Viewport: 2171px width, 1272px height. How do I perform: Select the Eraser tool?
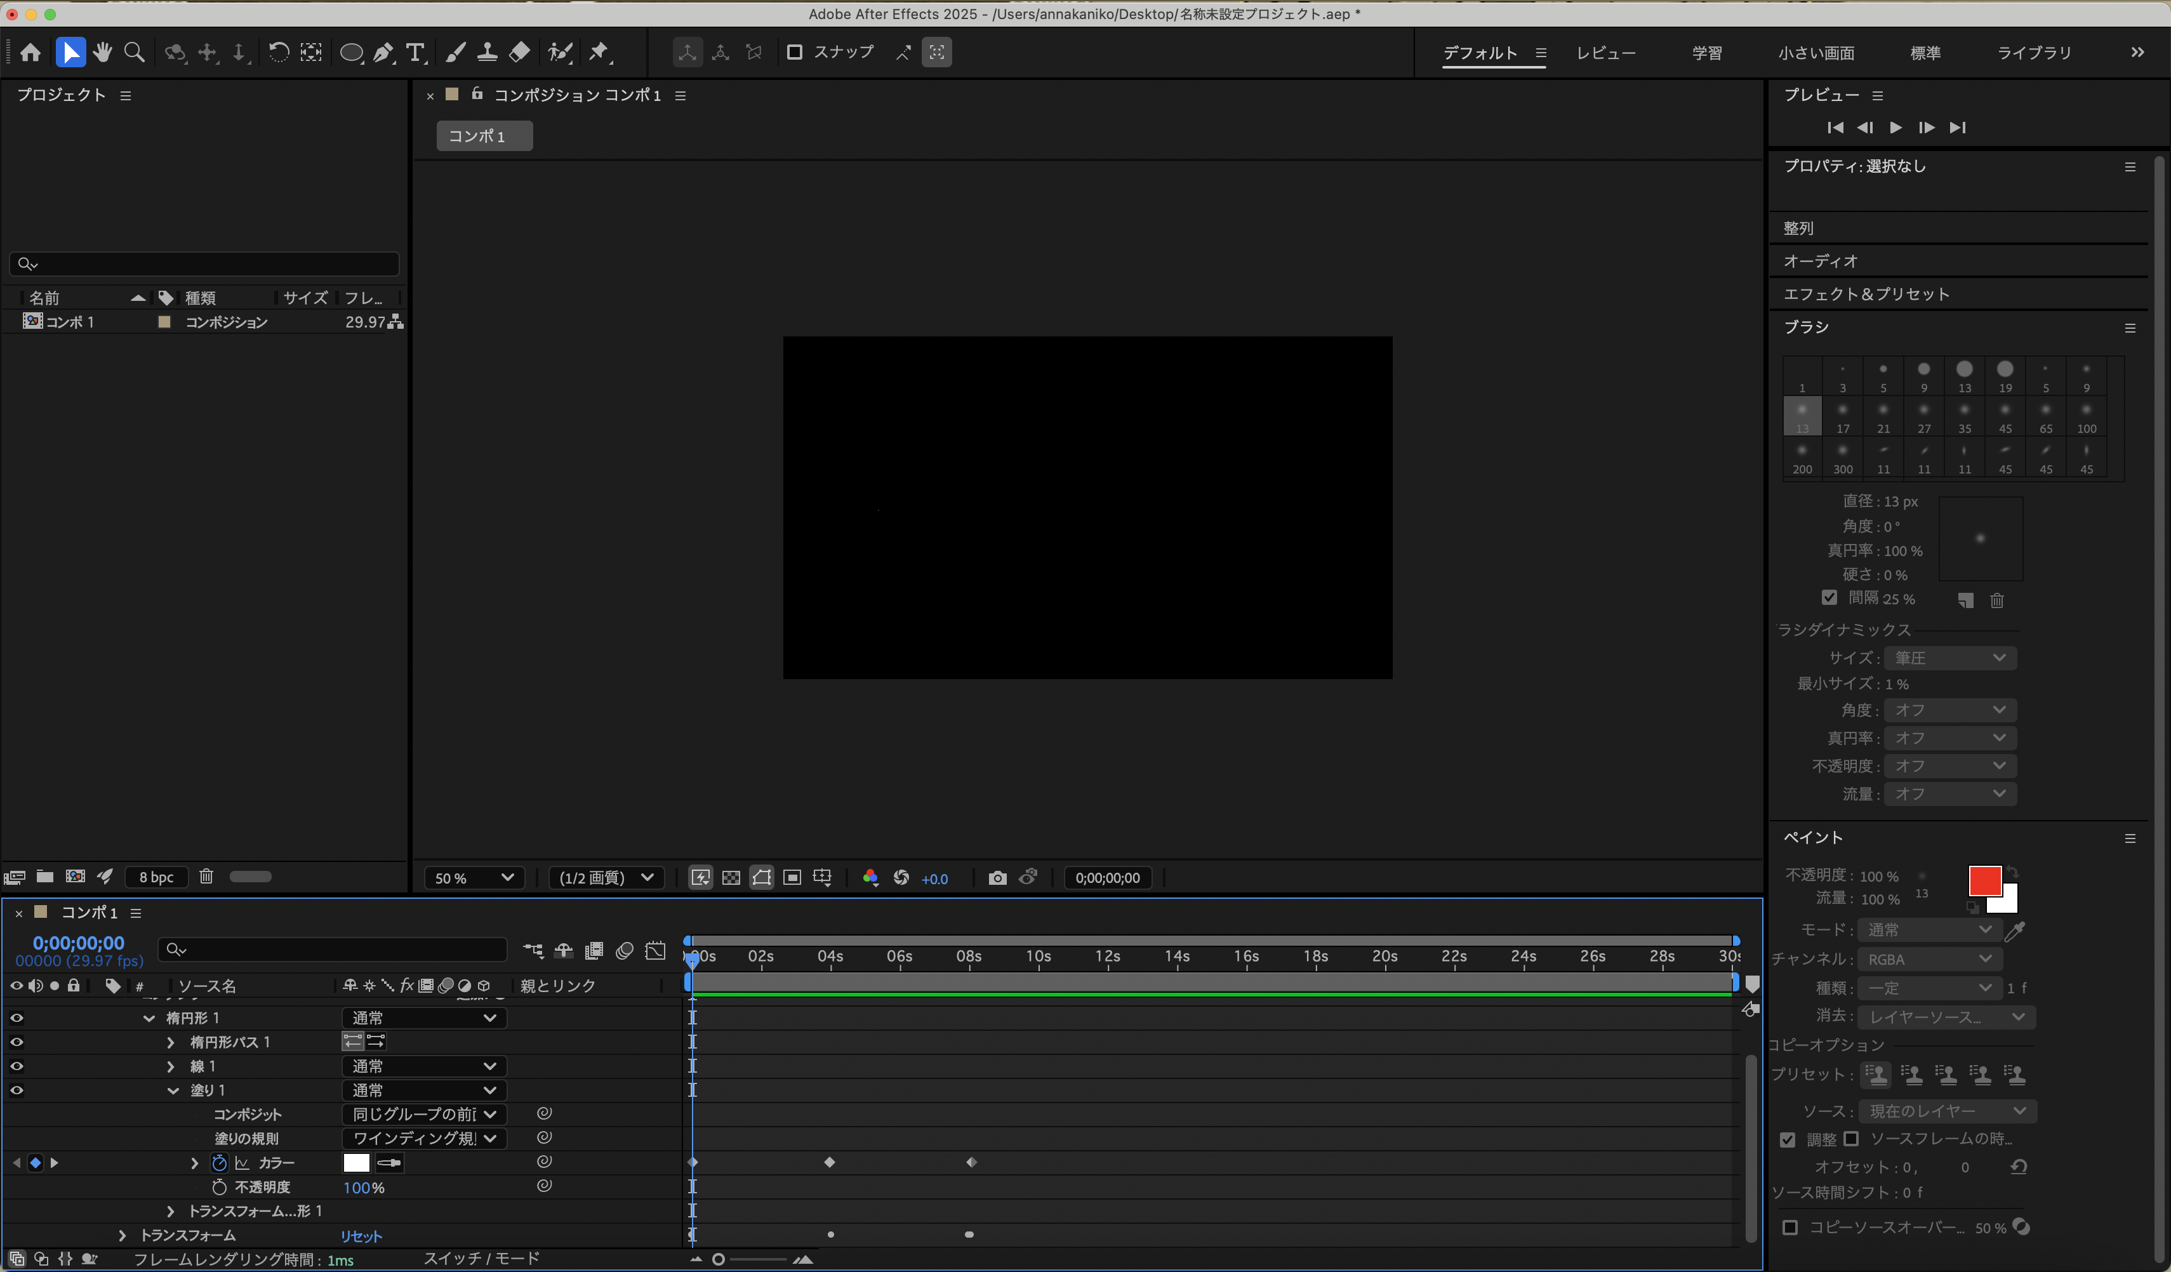point(519,53)
